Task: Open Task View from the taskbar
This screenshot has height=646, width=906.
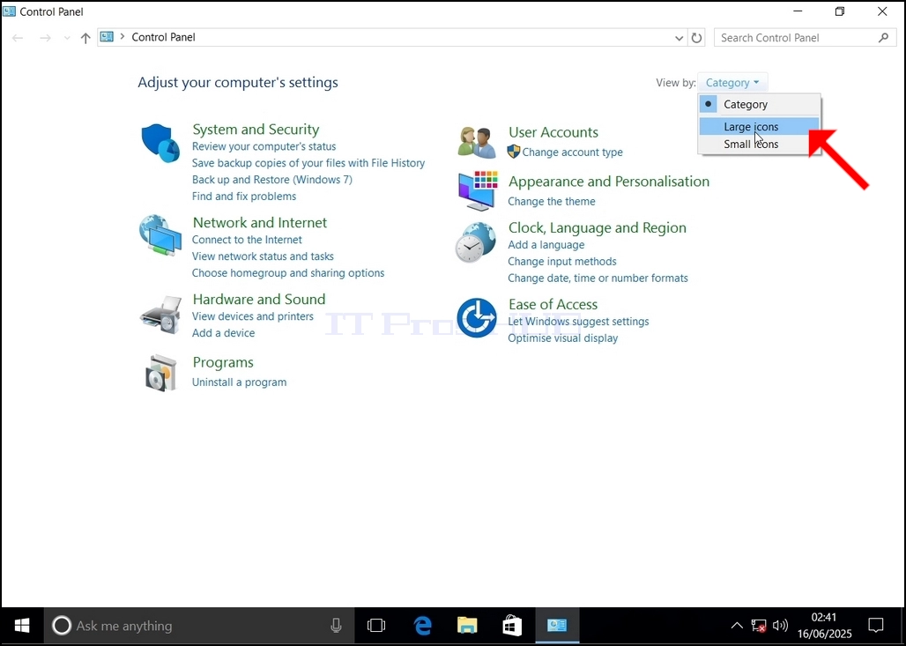Action: click(376, 626)
